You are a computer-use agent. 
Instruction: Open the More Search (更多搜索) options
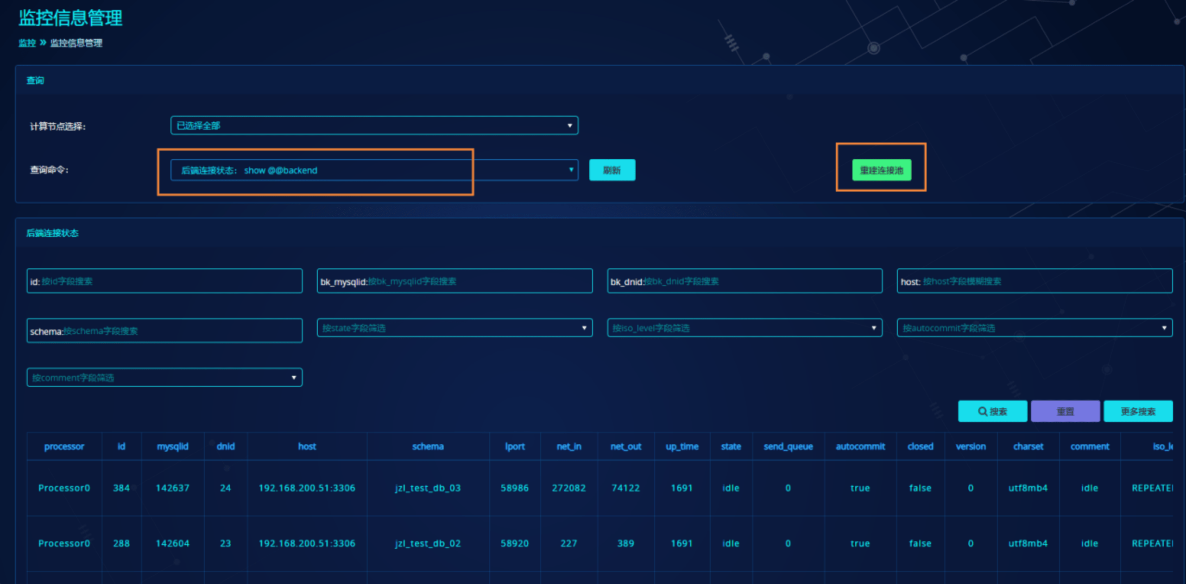pyautogui.click(x=1137, y=411)
